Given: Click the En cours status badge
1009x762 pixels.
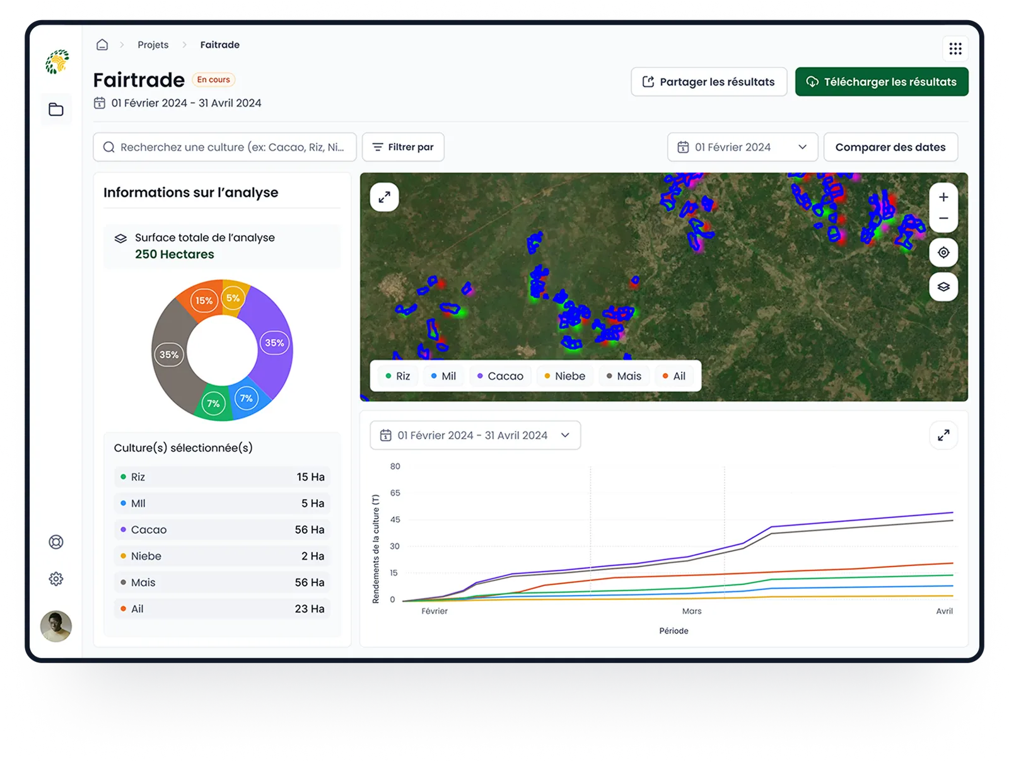Looking at the screenshot, I should pyautogui.click(x=213, y=79).
